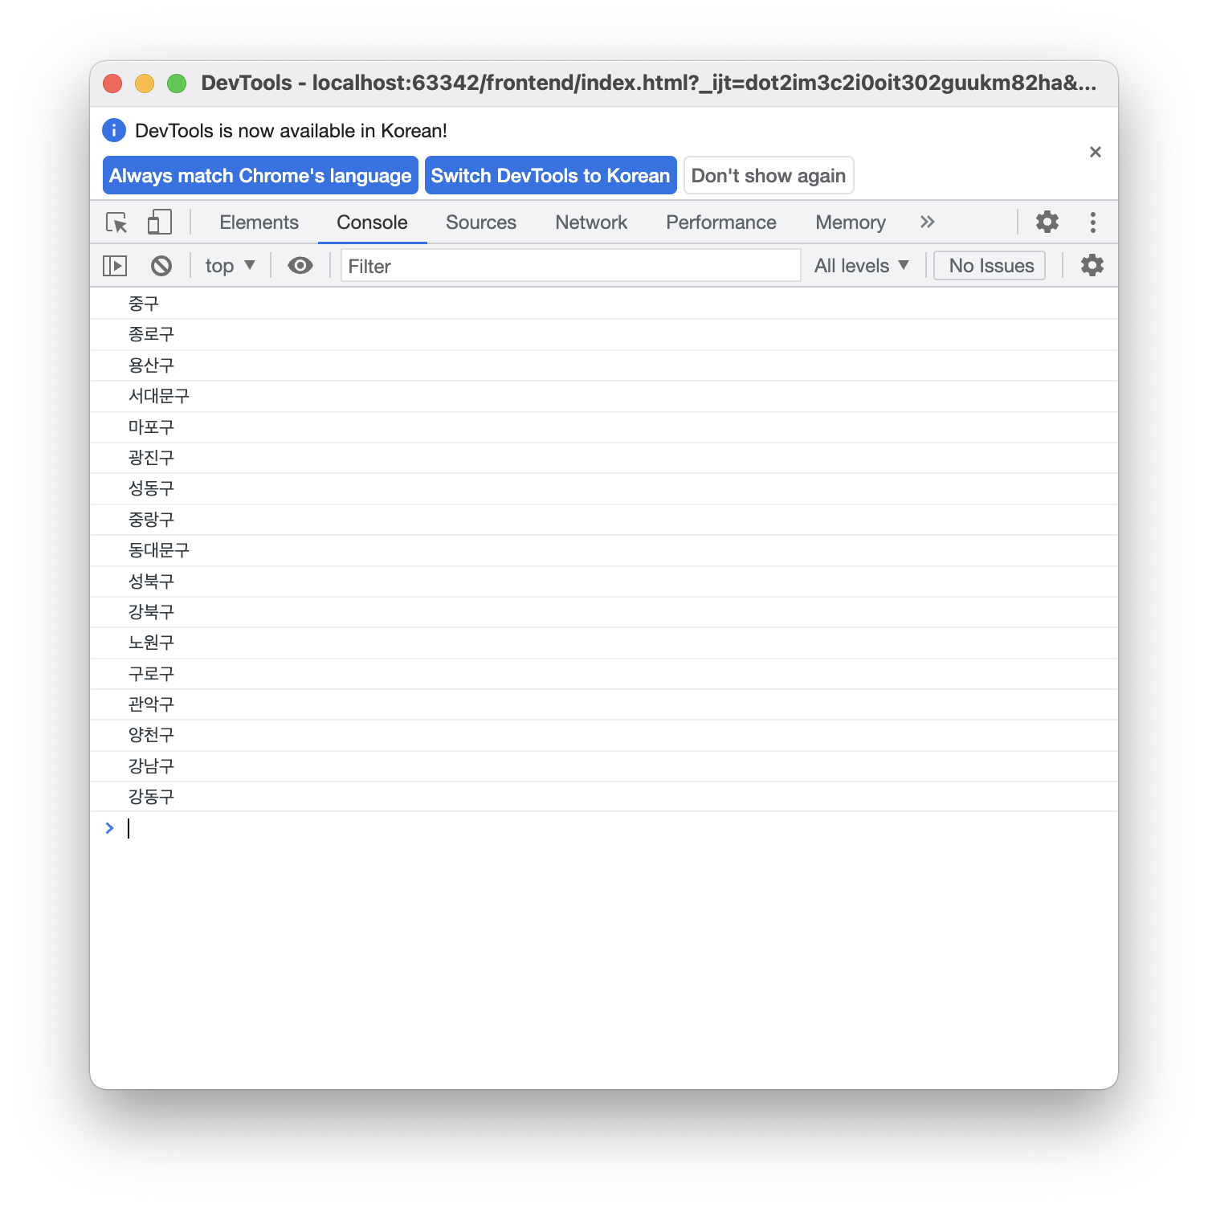Click the console log line 서대문구
This screenshot has width=1208, height=1208.
(604, 396)
